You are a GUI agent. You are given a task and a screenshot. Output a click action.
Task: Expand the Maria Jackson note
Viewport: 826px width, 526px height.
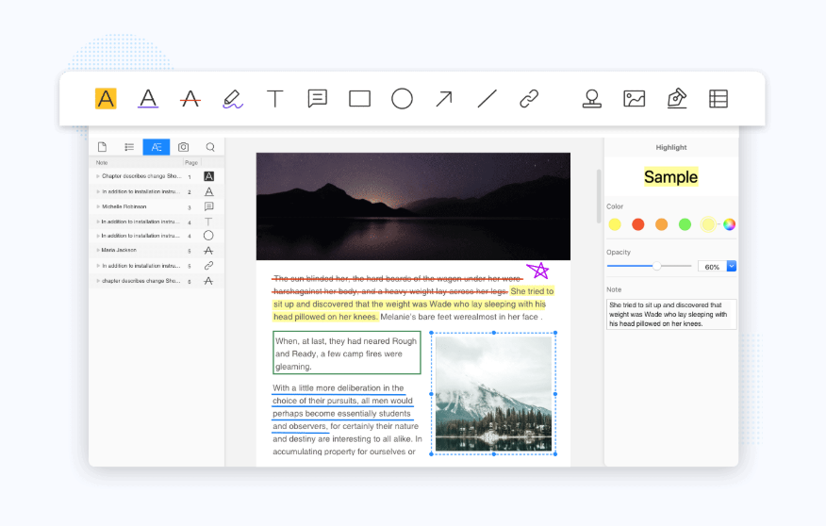[x=98, y=250]
